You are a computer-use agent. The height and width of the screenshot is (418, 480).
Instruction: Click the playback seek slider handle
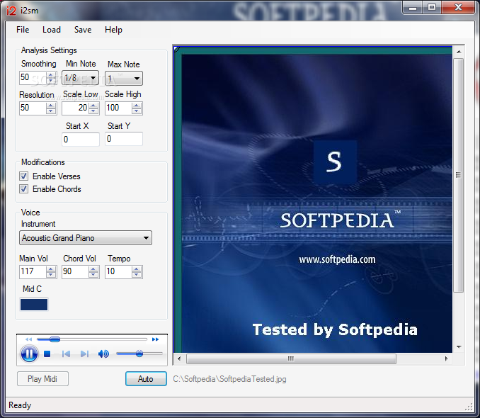55,339
